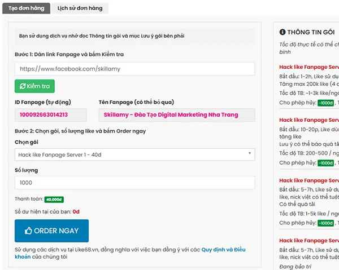Switch to Lịch sử đơn hàng tab
This screenshot has width=339, height=270.
pos(80,8)
